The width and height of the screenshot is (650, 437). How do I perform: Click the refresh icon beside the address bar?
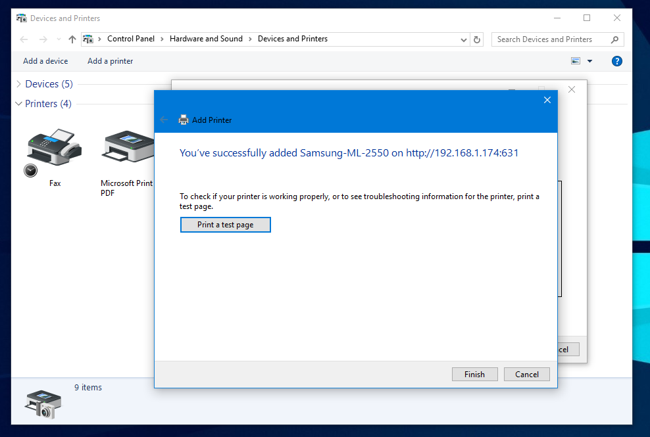pos(478,39)
